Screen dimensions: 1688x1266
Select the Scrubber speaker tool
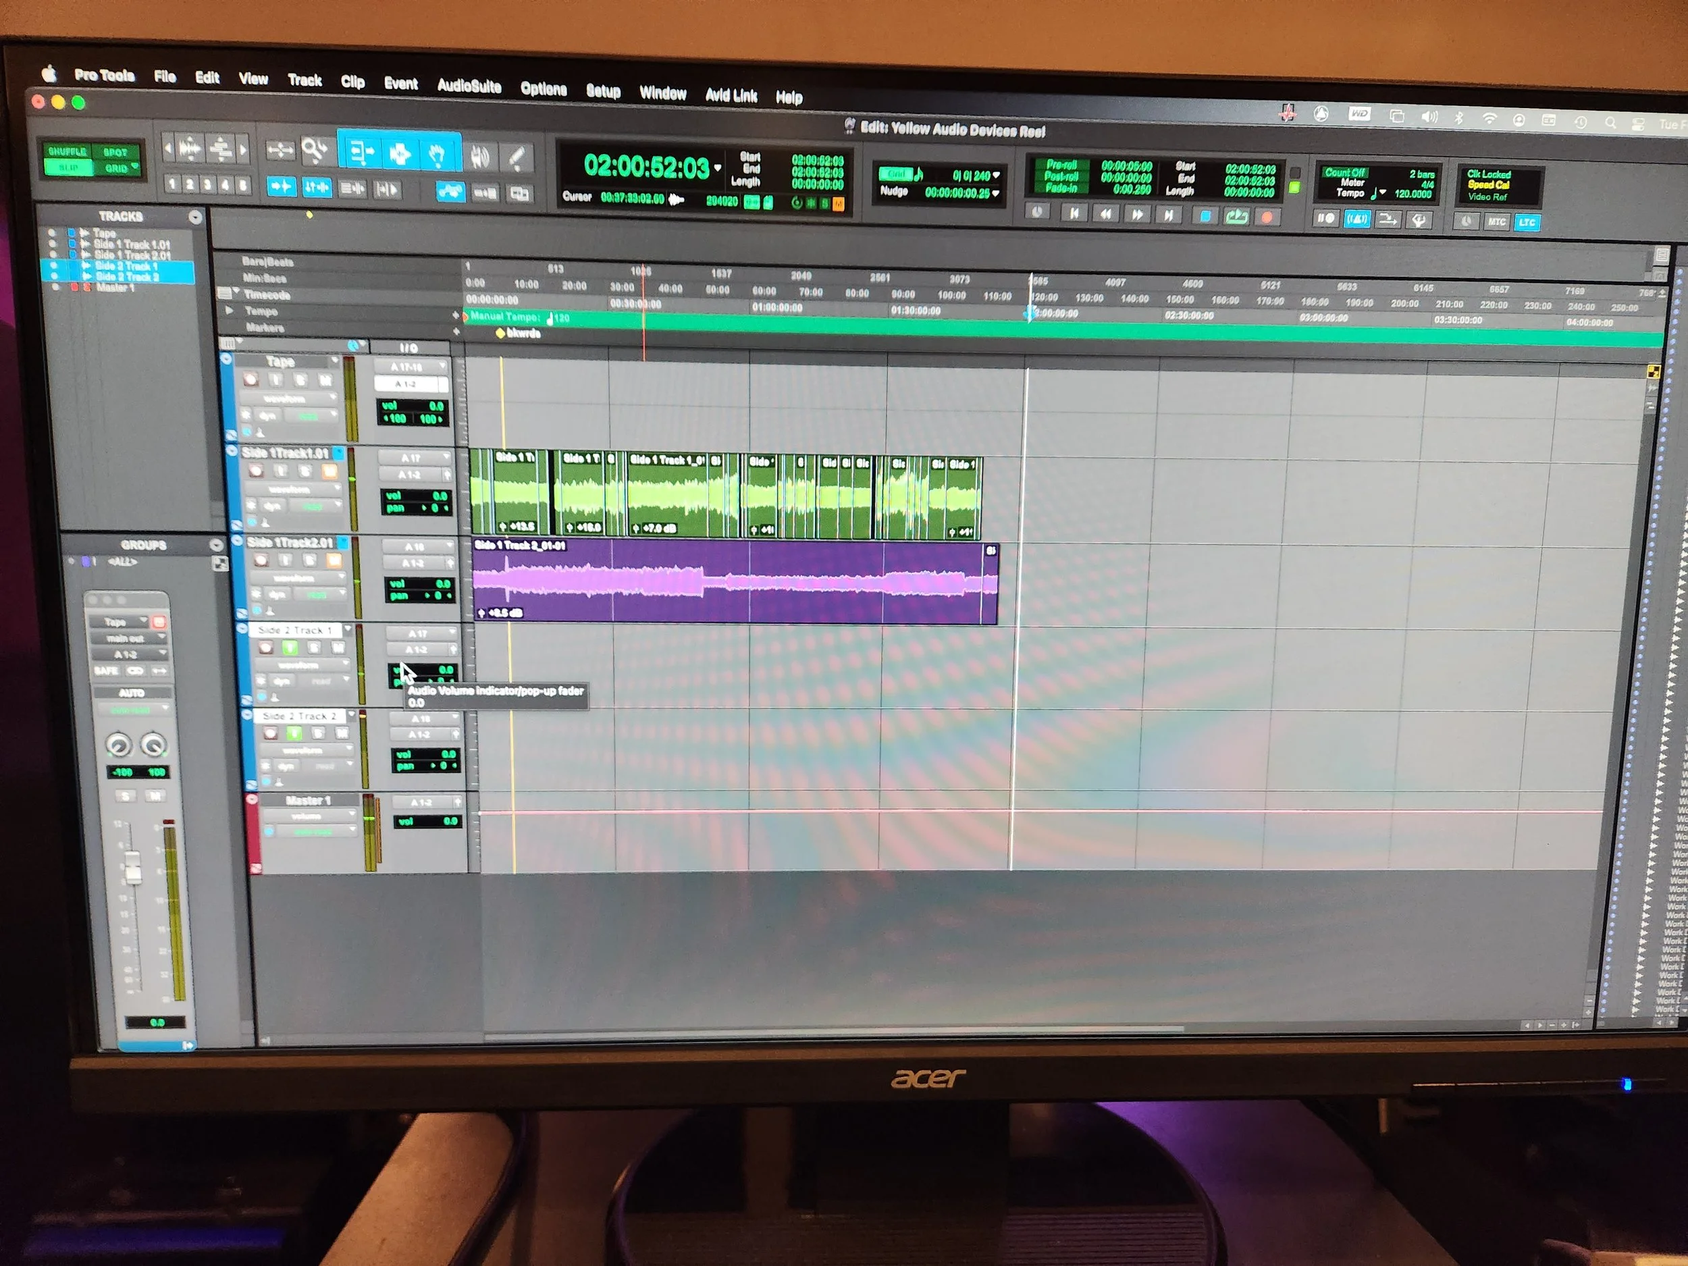480,157
